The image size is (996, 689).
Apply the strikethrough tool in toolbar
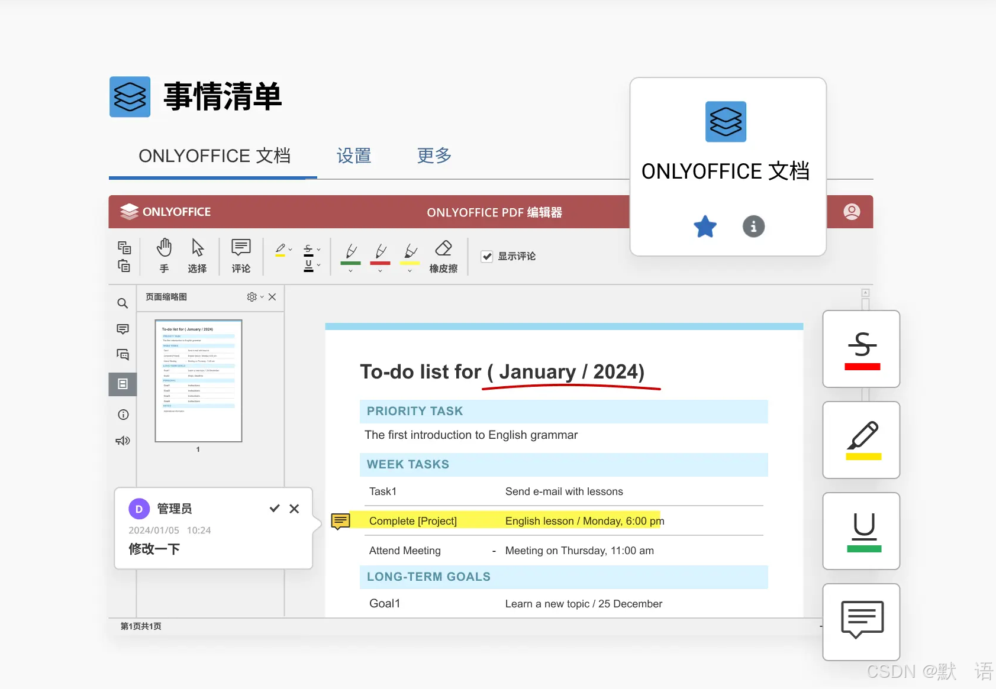pos(308,250)
